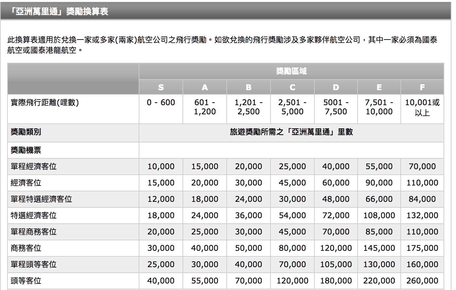Select column header F

(422, 87)
